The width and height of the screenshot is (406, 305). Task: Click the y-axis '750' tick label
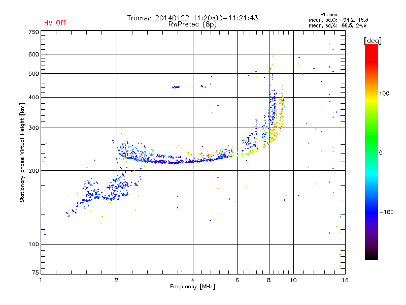click(x=33, y=32)
